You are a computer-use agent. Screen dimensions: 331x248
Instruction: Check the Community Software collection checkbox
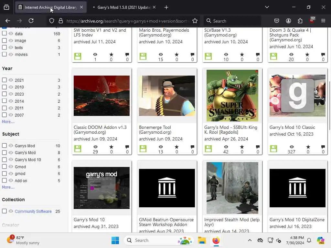tap(4, 211)
